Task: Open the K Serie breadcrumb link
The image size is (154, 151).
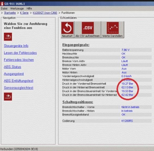Action: point(24,13)
